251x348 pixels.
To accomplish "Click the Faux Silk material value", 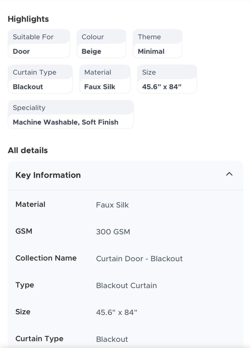I will coord(112,205).
